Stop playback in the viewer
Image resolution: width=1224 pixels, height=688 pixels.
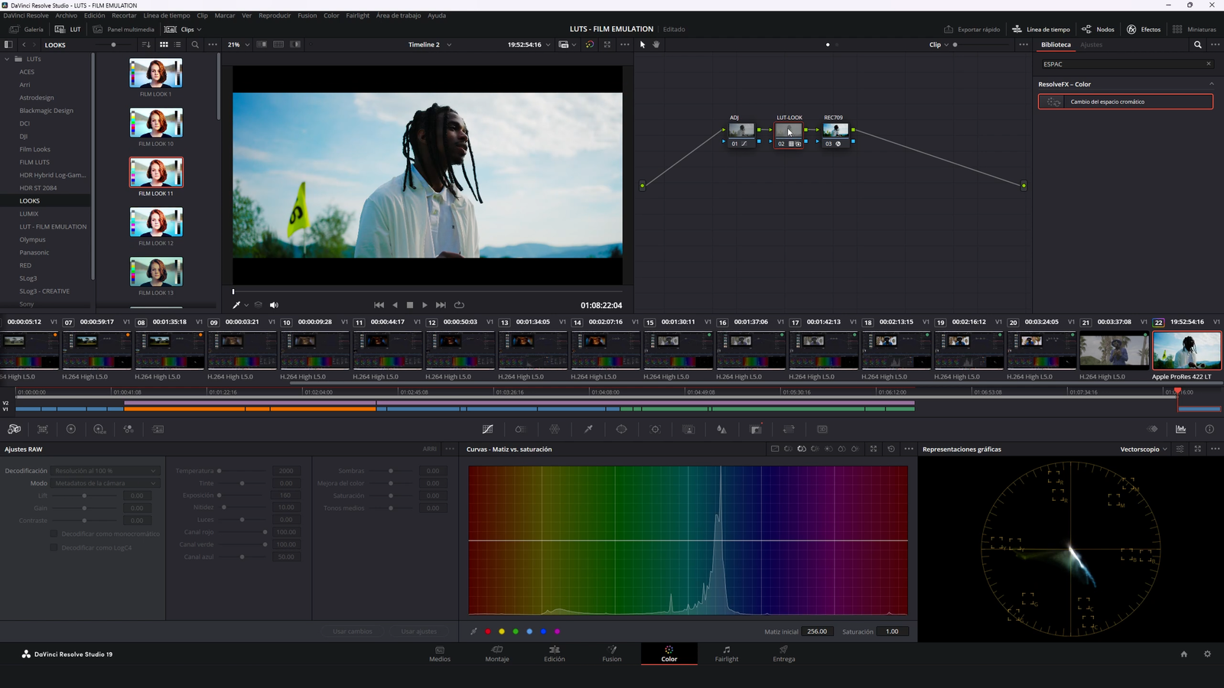click(x=410, y=305)
